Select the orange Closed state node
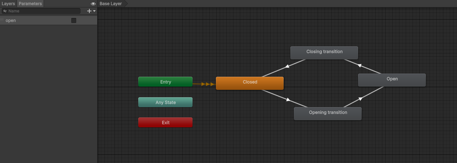457x163 pixels. (250, 83)
